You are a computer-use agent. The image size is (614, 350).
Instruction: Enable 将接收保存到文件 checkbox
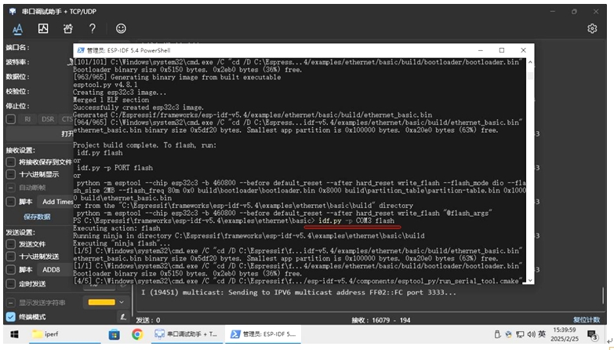coord(11,162)
